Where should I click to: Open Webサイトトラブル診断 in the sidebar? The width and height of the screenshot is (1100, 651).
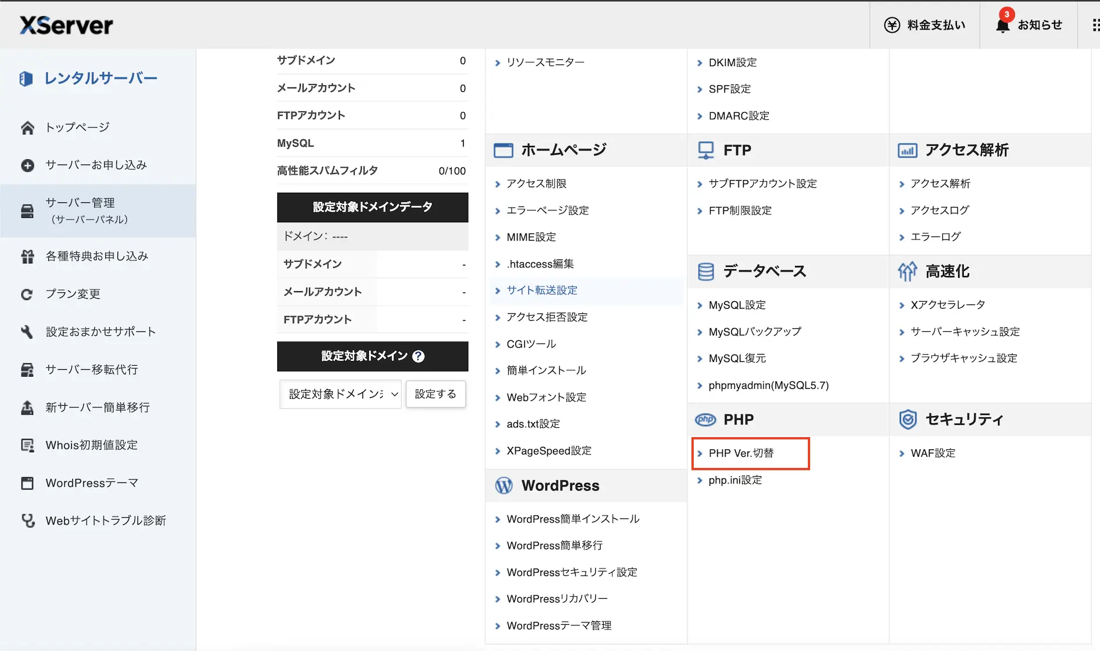(106, 521)
